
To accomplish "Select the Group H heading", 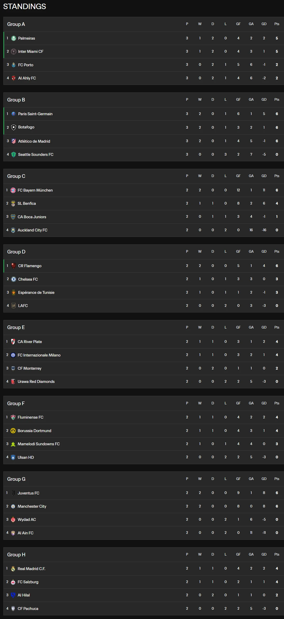I will point(16,555).
